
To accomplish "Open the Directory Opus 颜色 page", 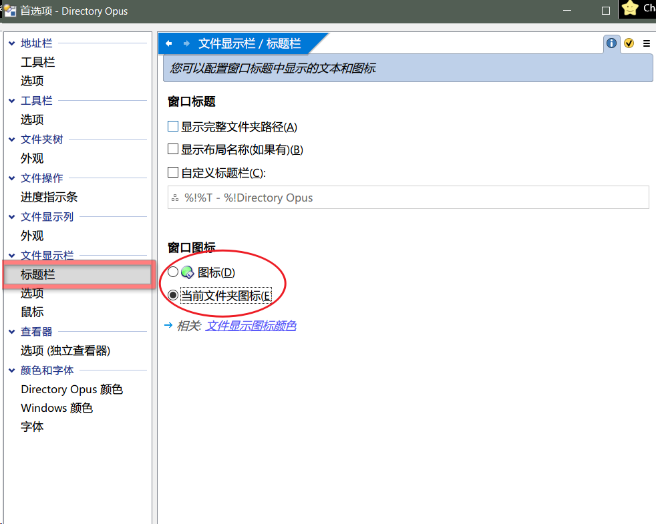I will (72, 389).
